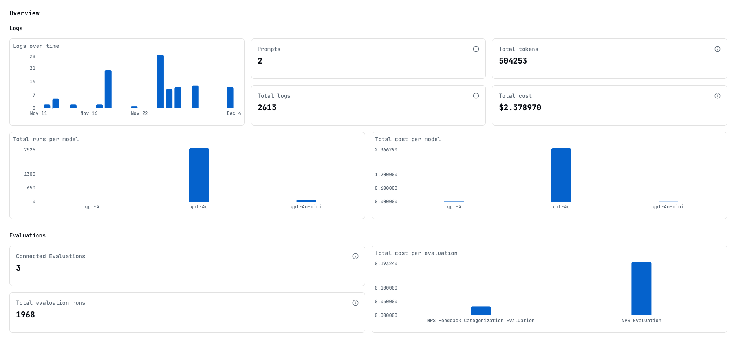Click the info icon on Total cost card

click(717, 96)
